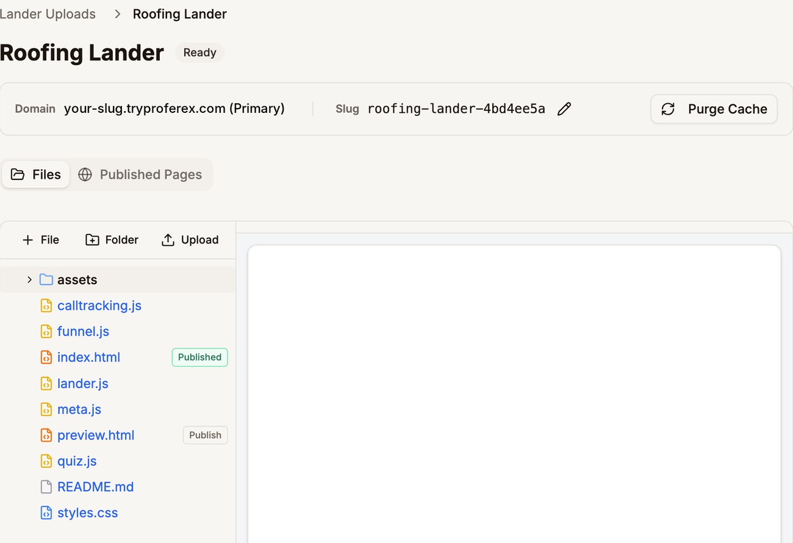Open the funnel.js file

tap(83, 331)
